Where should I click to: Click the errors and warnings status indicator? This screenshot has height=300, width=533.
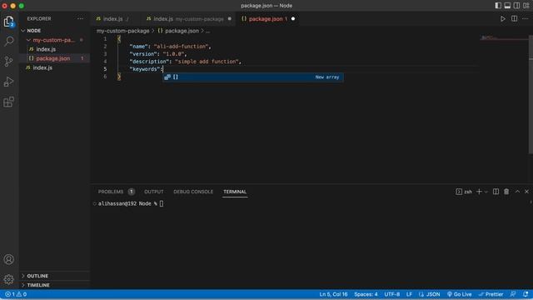pyautogui.click(x=16, y=294)
